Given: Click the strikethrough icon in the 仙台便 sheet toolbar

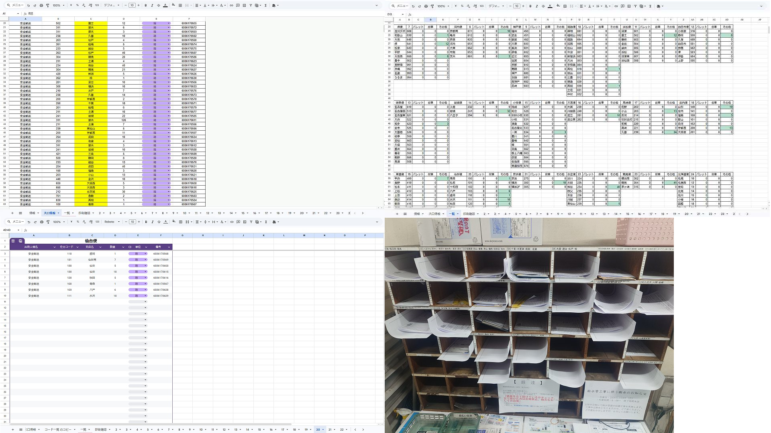Looking at the screenshot, I should click(159, 222).
